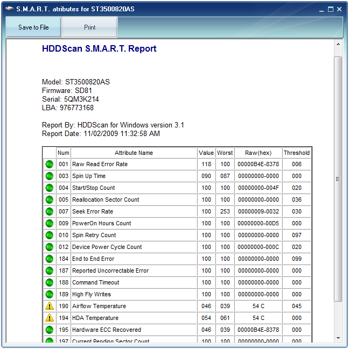Click the Value column header
The width and height of the screenshot is (349, 349).
[x=206, y=153]
